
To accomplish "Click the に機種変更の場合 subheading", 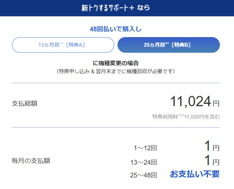I will point(116,63).
